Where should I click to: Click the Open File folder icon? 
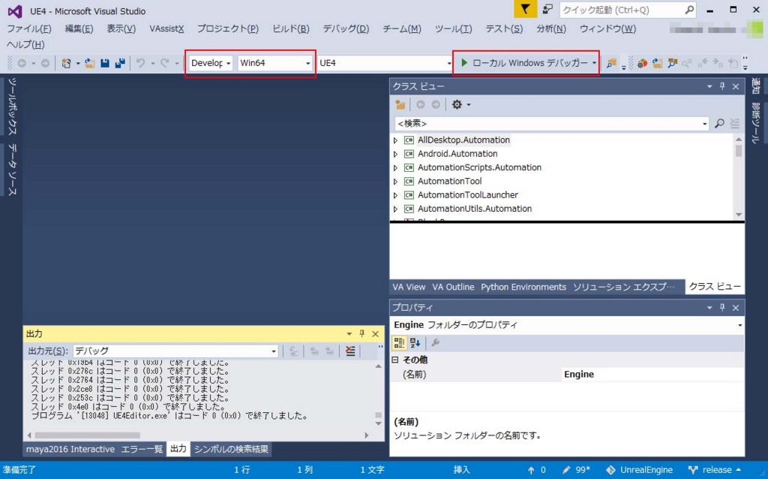(x=90, y=63)
